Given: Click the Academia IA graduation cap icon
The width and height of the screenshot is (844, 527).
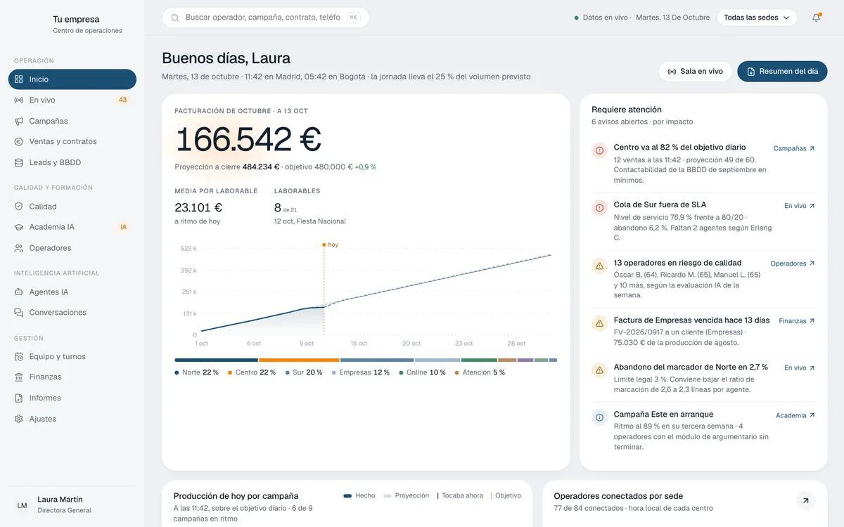Looking at the screenshot, I should pos(19,227).
